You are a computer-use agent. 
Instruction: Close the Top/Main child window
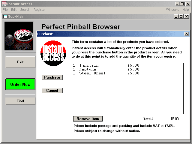click(x=187, y=16)
